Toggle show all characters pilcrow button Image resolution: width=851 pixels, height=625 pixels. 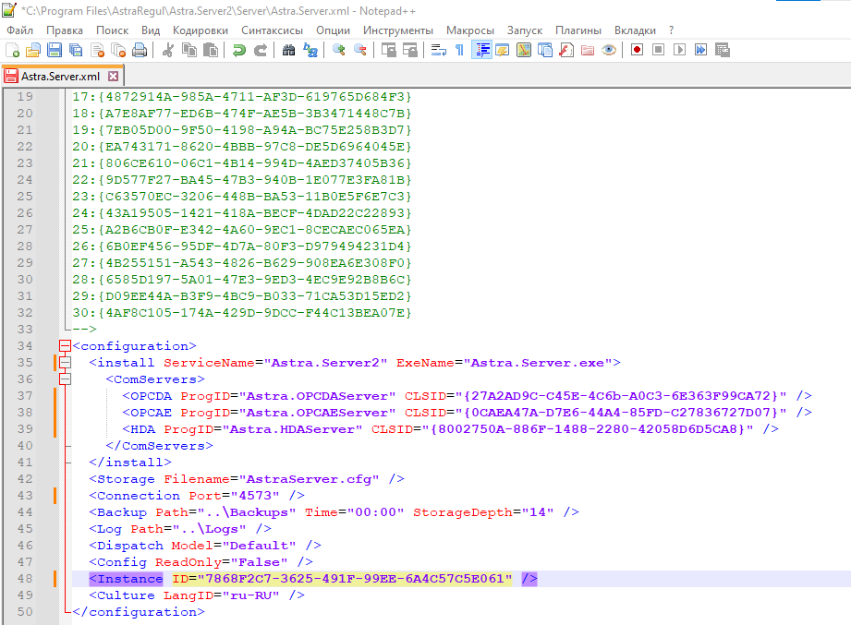459,50
